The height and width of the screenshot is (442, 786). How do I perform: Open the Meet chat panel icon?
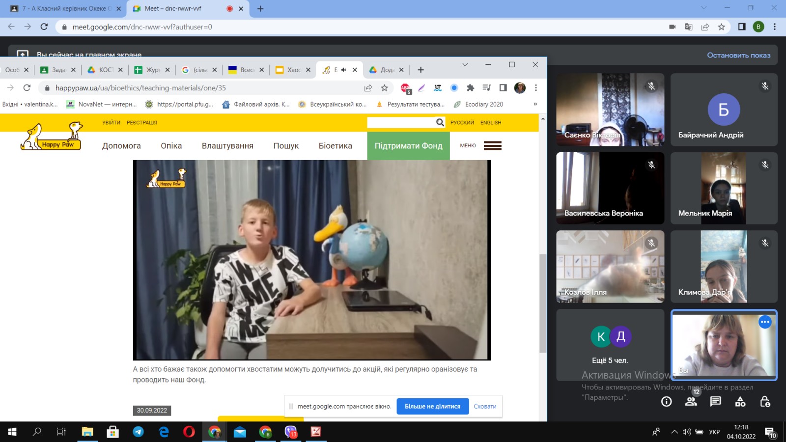point(716,402)
